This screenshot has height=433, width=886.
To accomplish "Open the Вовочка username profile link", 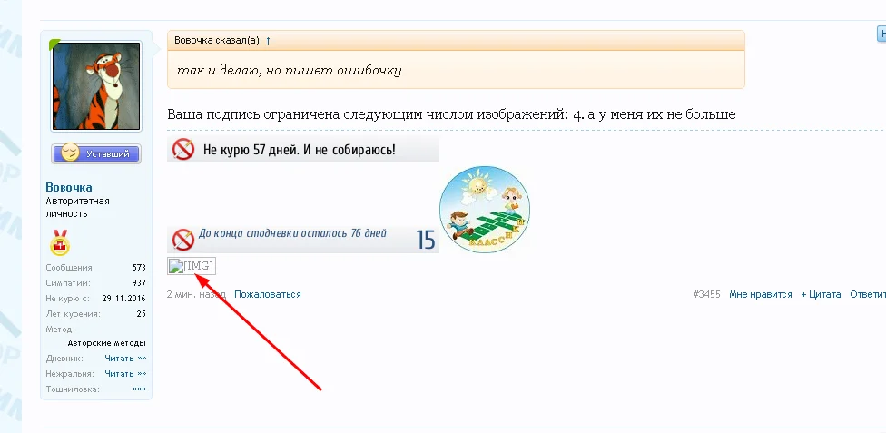I will (69, 187).
